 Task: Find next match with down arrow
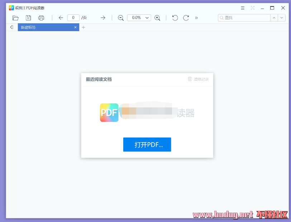[x=282, y=18]
